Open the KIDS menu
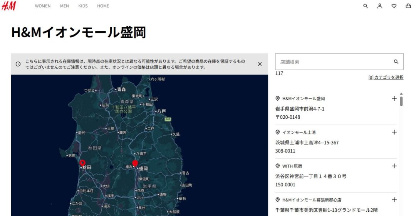The width and height of the screenshot is (416, 216). tap(83, 6)
